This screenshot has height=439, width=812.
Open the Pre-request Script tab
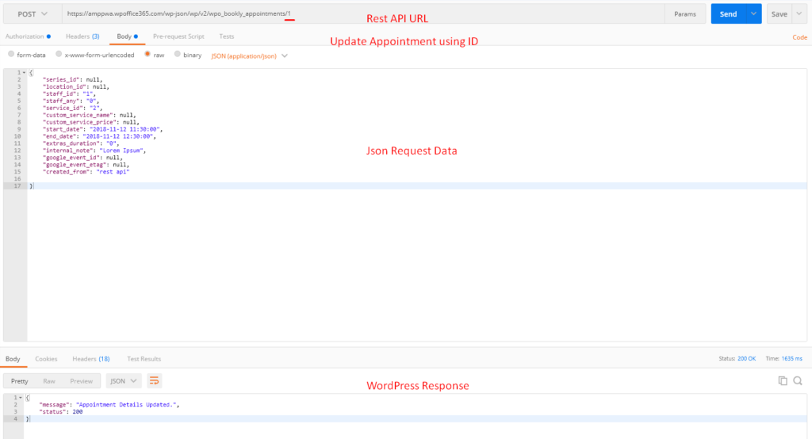coord(178,36)
